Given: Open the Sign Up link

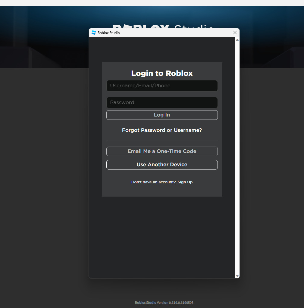Looking at the screenshot, I should (185, 182).
